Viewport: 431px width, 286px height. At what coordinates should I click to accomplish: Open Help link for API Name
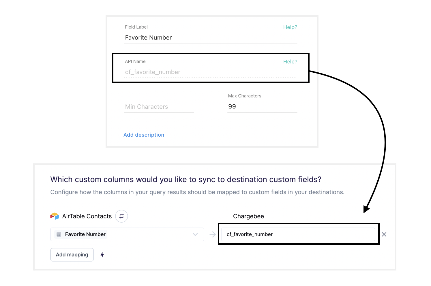pyautogui.click(x=290, y=62)
